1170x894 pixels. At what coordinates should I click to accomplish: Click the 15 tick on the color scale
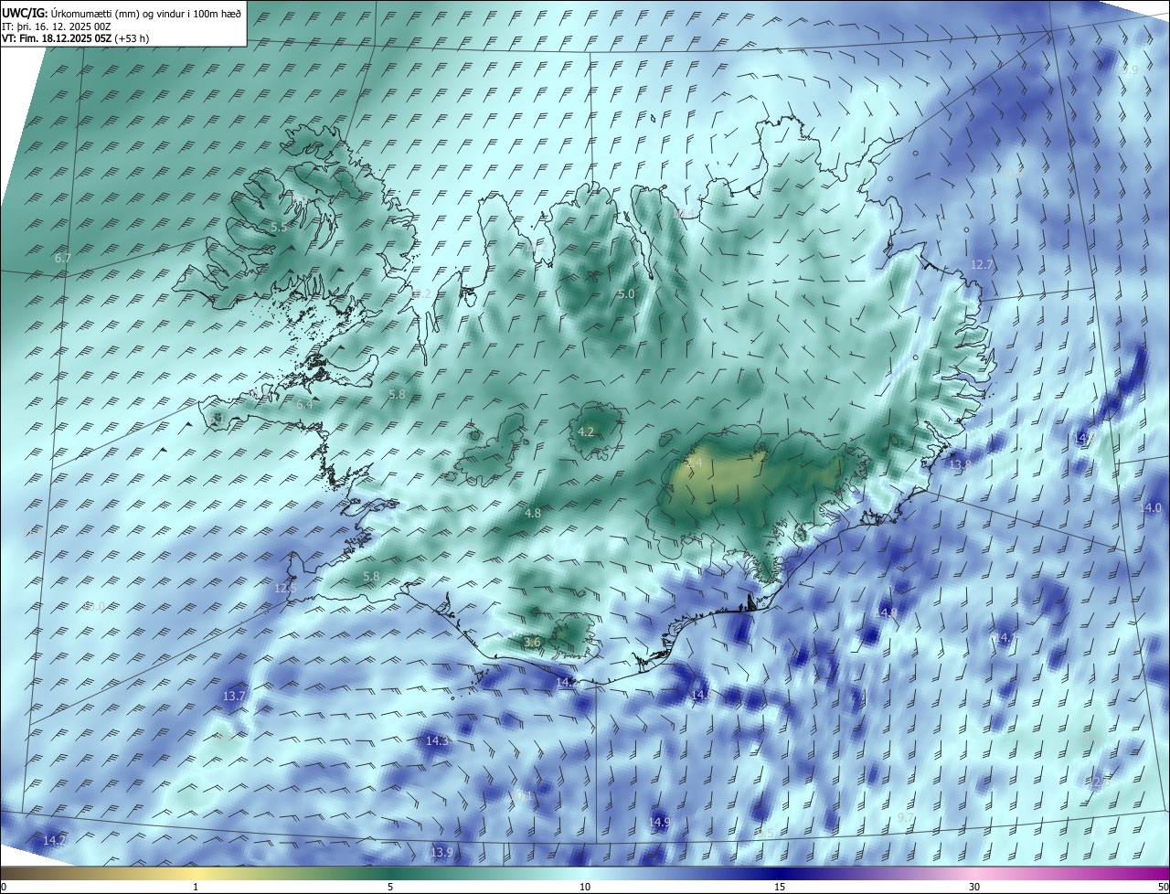780,887
